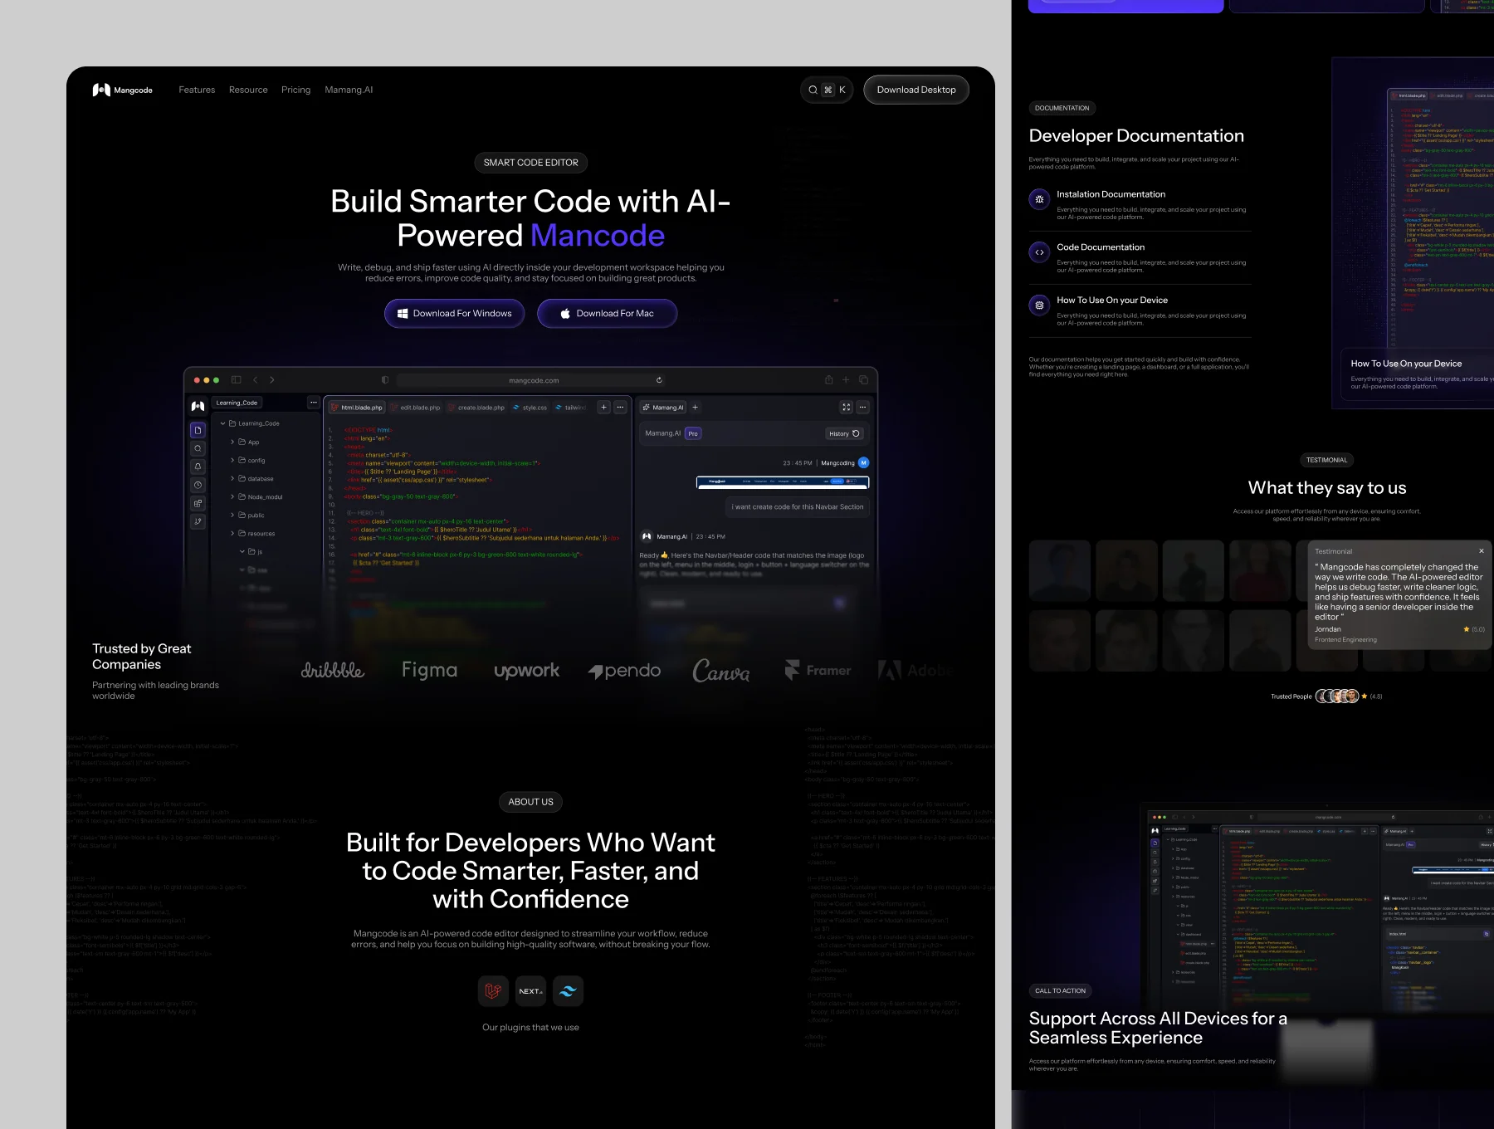Expand the App folder
1494x1129 pixels.
(245, 442)
